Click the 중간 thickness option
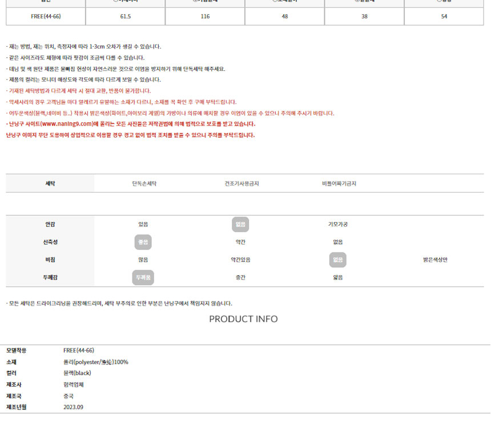The height and width of the screenshot is (425, 491). [240, 278]
